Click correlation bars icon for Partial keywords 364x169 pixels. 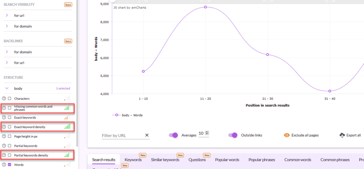click(x=67, y=145)
